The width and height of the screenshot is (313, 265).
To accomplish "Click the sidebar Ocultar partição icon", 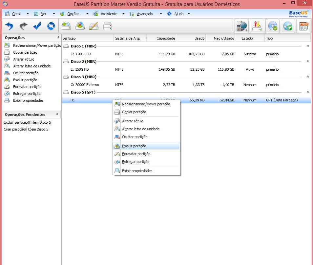I will point(7,73).
